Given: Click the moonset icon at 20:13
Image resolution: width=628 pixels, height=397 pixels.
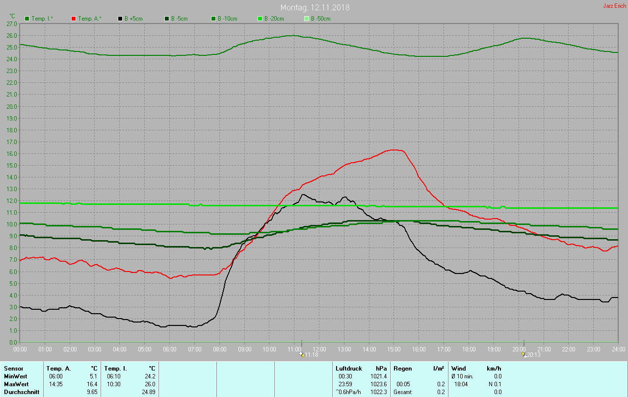Looking at the screenshot, I should 523,354.
